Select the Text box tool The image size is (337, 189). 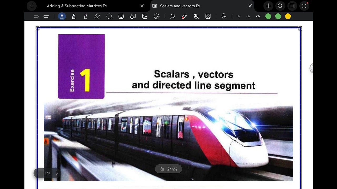click(121, 16)
